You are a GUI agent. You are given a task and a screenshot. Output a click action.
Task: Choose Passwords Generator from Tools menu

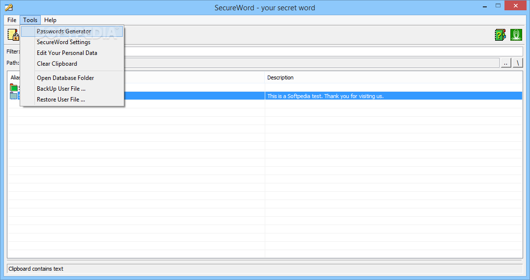72,31
